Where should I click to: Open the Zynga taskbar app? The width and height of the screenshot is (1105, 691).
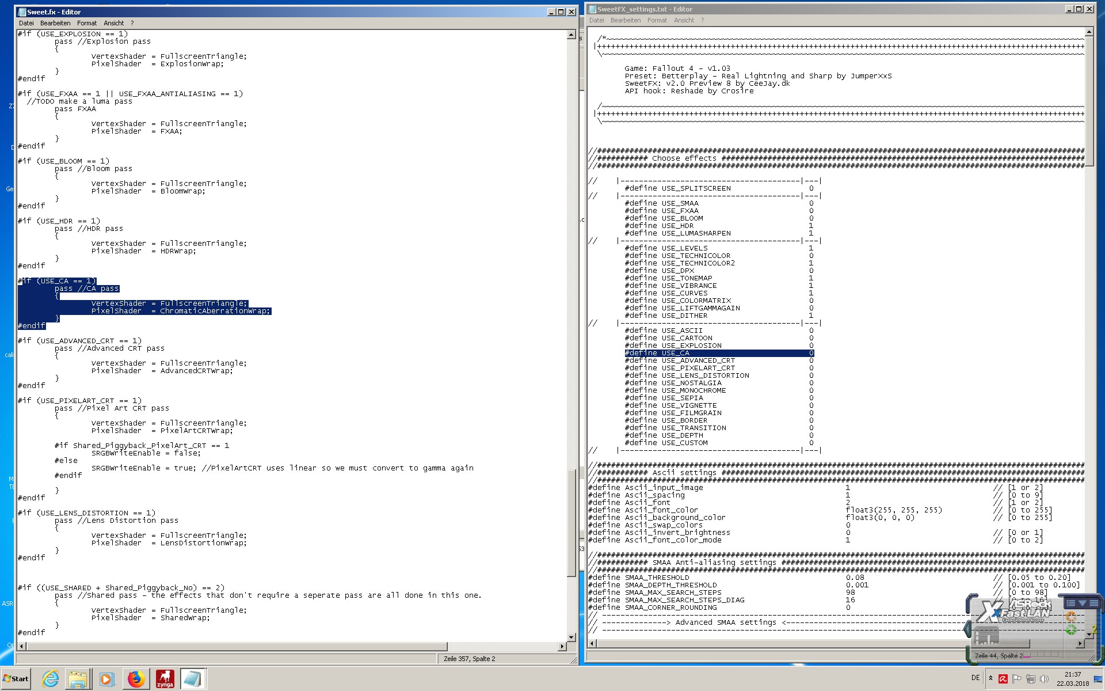[x=165, y=679]
